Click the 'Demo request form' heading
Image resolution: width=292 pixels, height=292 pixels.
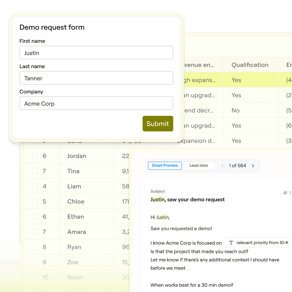tap(52, 27)
